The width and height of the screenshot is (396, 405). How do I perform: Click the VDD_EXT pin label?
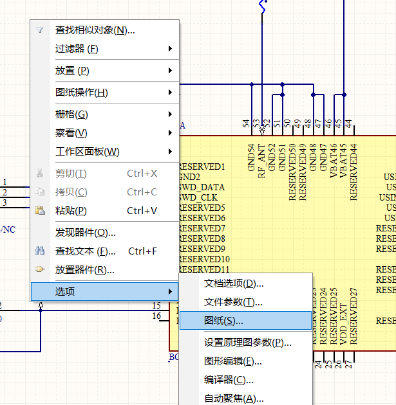(x=343, y=324)
